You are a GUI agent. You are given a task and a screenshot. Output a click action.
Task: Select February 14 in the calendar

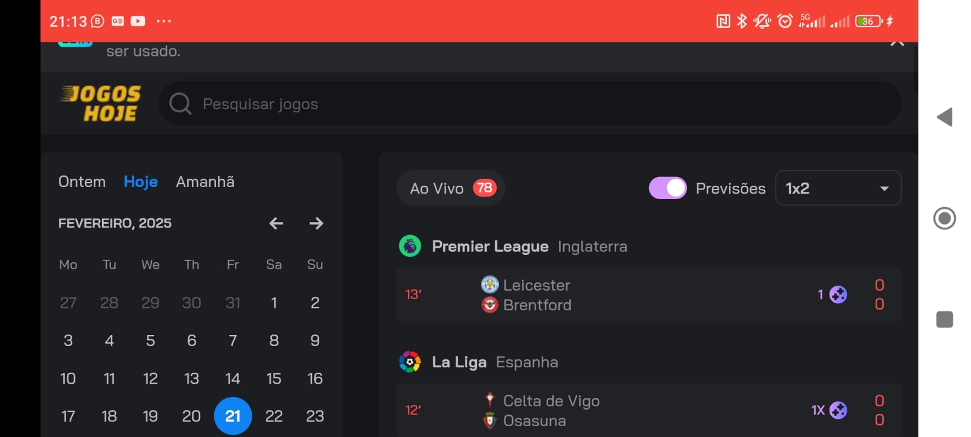(x=232, y=379)
